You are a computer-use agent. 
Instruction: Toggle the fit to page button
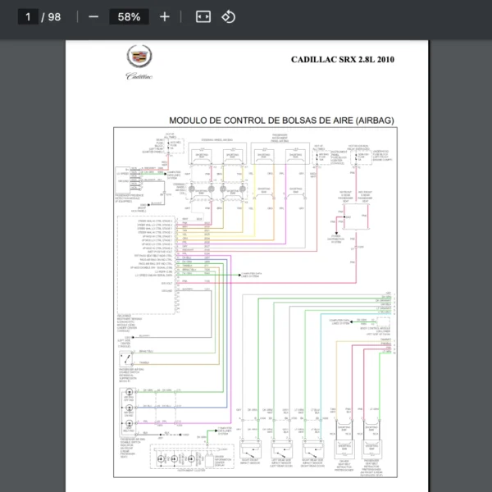203,16
